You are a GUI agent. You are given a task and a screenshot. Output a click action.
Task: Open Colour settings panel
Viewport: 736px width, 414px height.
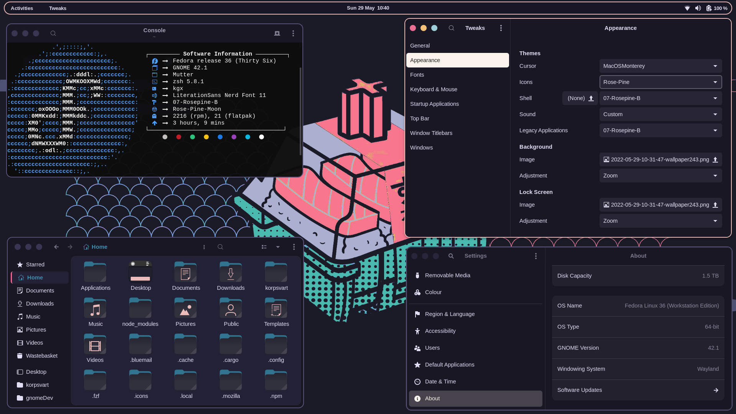[475, 292]
